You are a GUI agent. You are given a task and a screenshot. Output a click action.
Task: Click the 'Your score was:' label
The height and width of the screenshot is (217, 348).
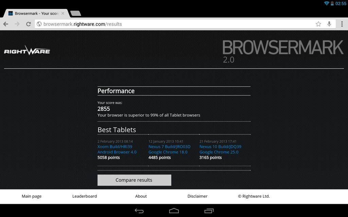[x=110, y=103]
